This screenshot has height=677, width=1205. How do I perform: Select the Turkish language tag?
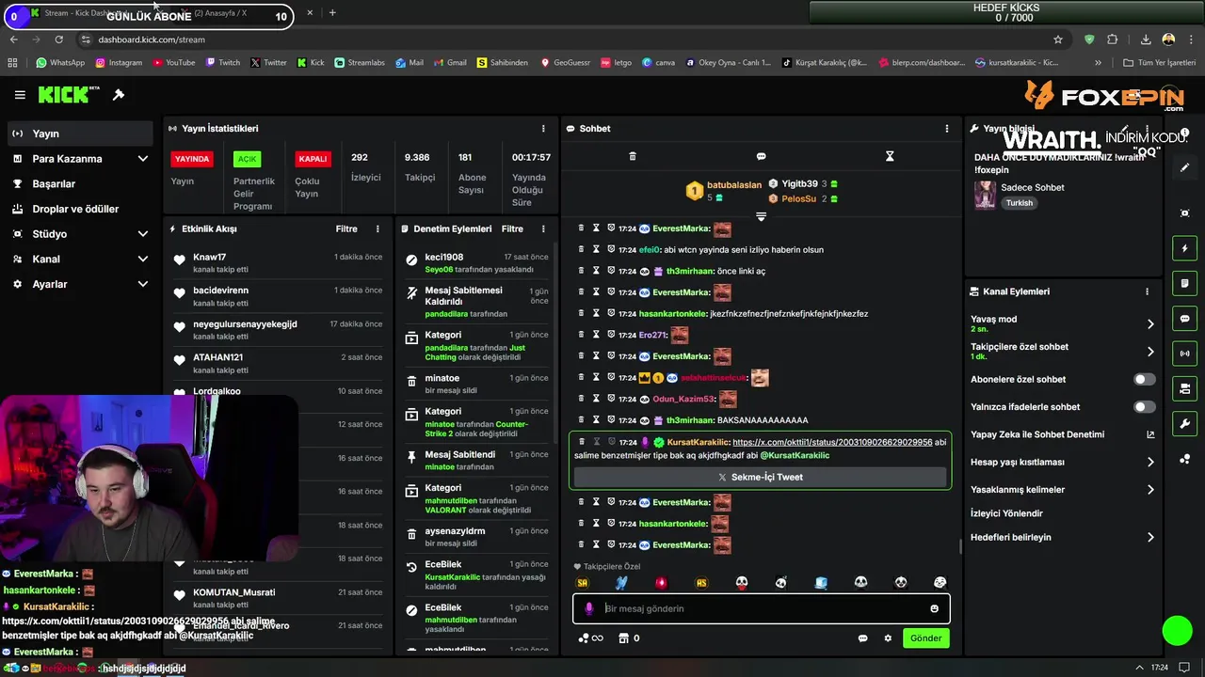[1020, 203]
